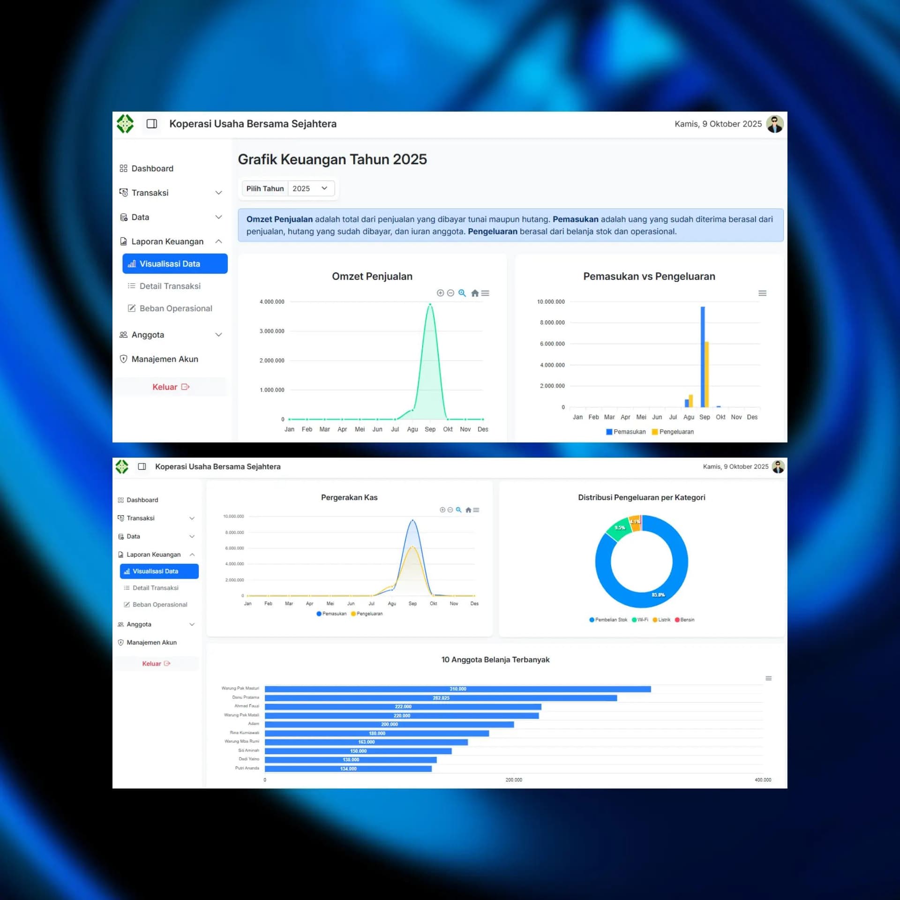Viewport: 900px width, 900px height.
Task: Open the Pilih Tahun 2025 dropdown
Action: (310, 188)
